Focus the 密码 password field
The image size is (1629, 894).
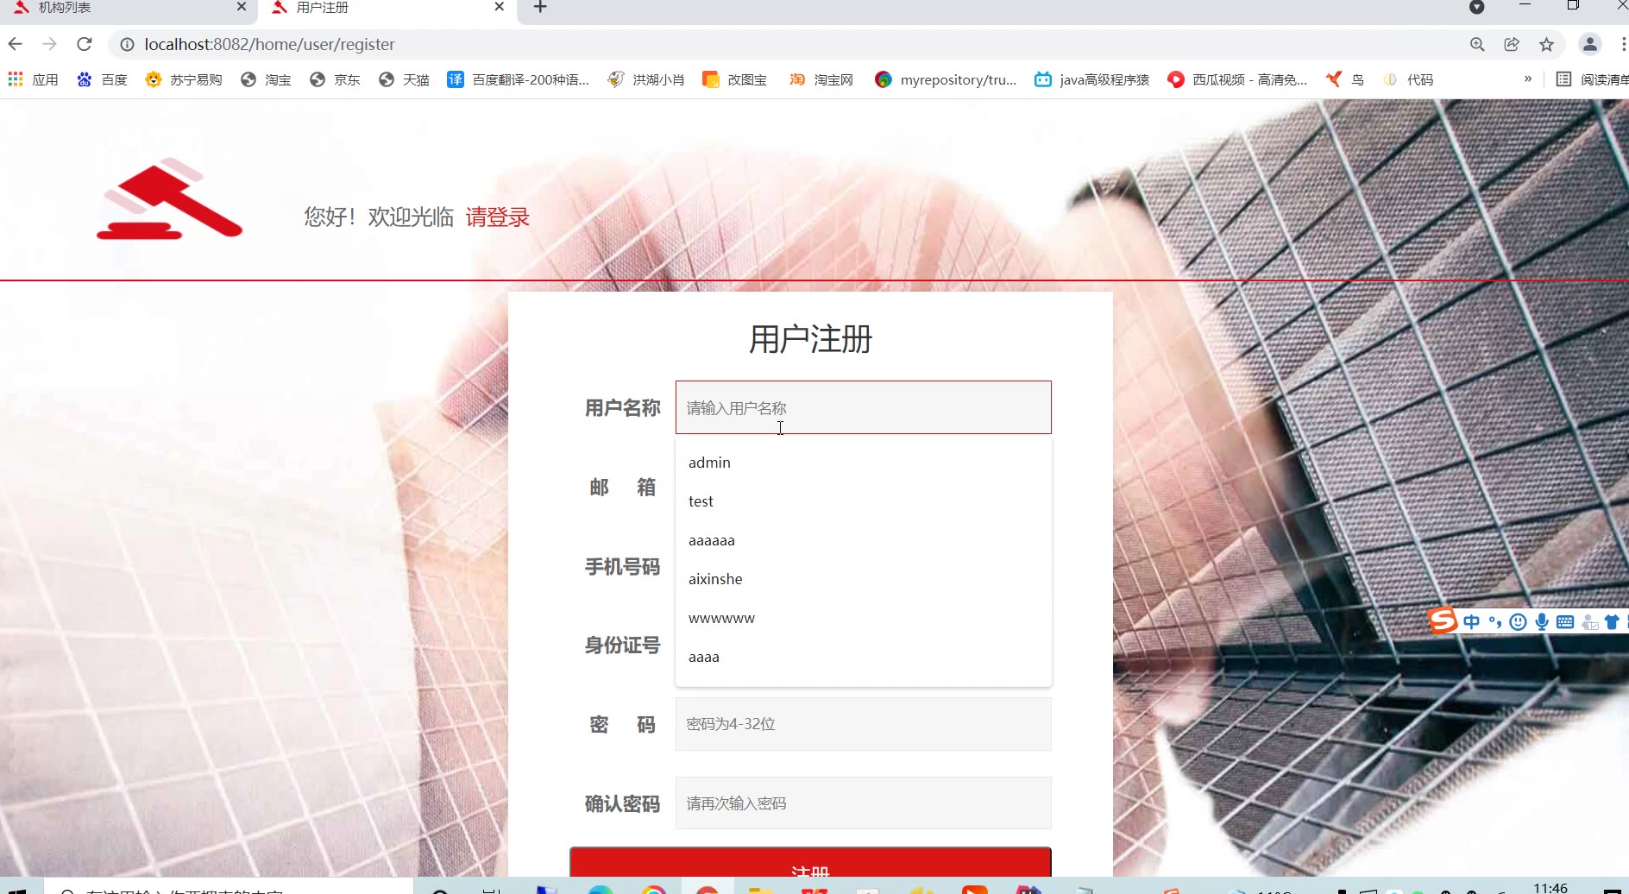pyautogui.click(x=863, y=724)
